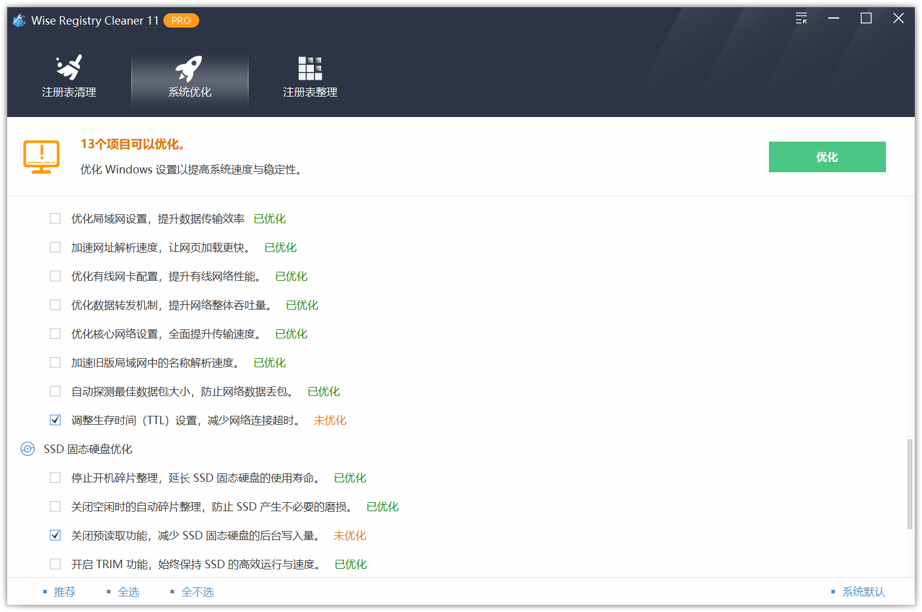Check 加速网址解析速度 checkbox

coord(55,247)
